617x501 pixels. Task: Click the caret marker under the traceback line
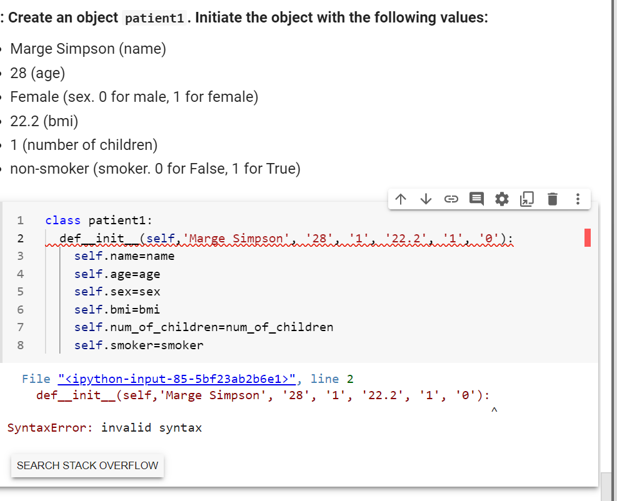494,409
